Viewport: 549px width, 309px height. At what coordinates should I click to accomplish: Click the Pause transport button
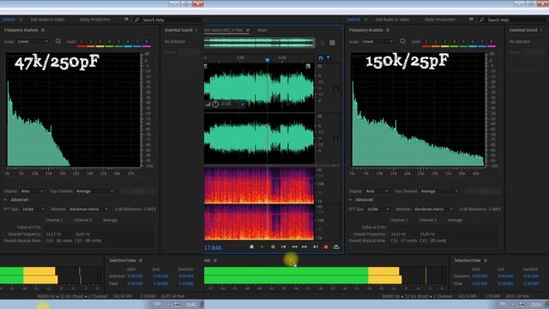point(273,247)
